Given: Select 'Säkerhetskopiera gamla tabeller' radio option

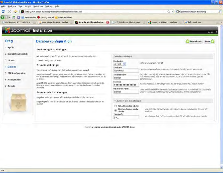Looking at the screenshot, I should click(115, 110).
